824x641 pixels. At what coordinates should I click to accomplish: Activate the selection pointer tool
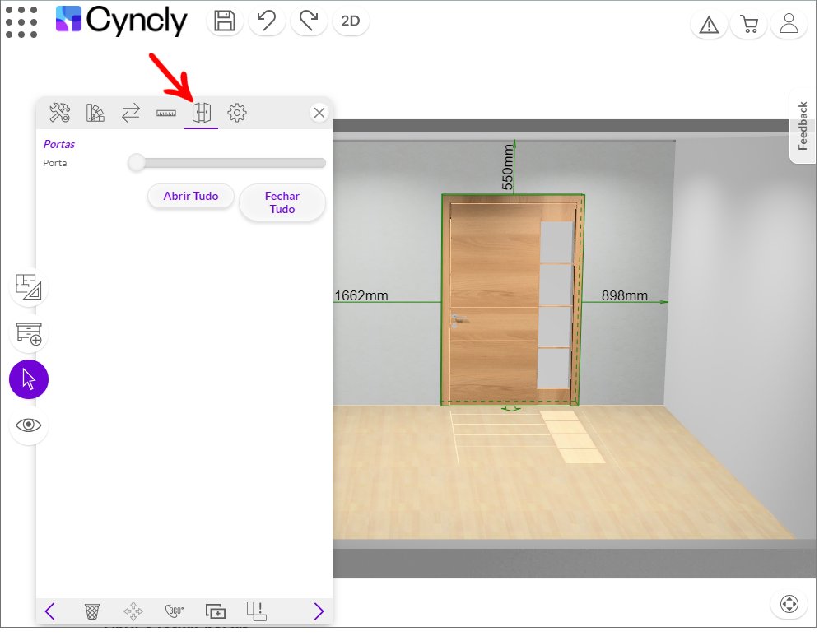29,379
